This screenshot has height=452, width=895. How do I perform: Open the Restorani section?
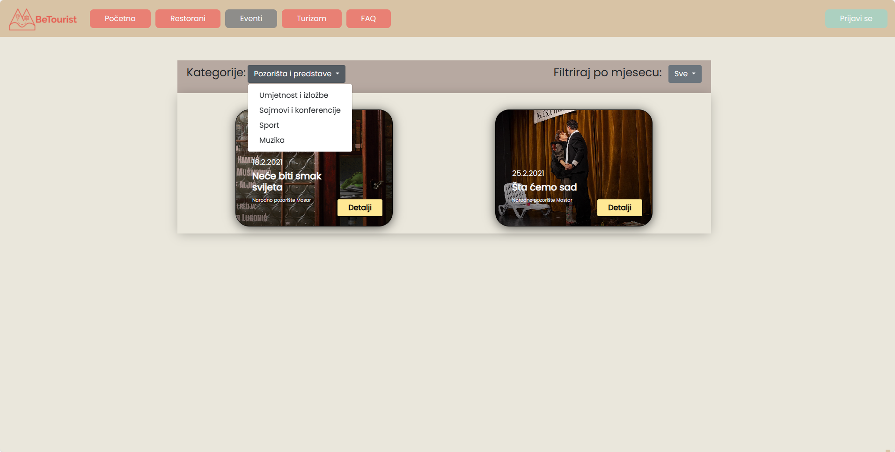(188, 19)
